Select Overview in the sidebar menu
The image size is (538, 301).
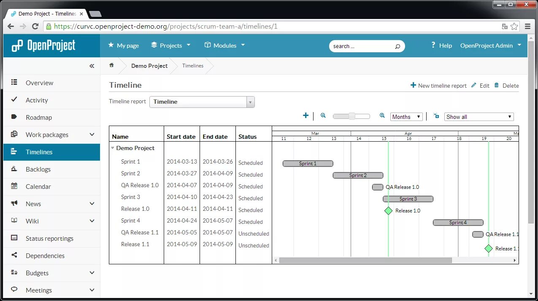tap(40, 83)
